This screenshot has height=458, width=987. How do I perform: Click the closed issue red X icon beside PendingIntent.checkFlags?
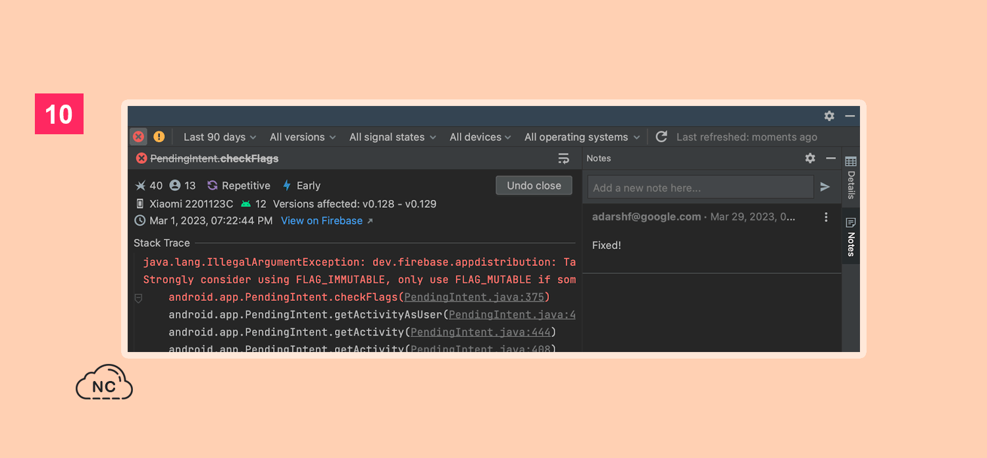(x=141, y=159)
